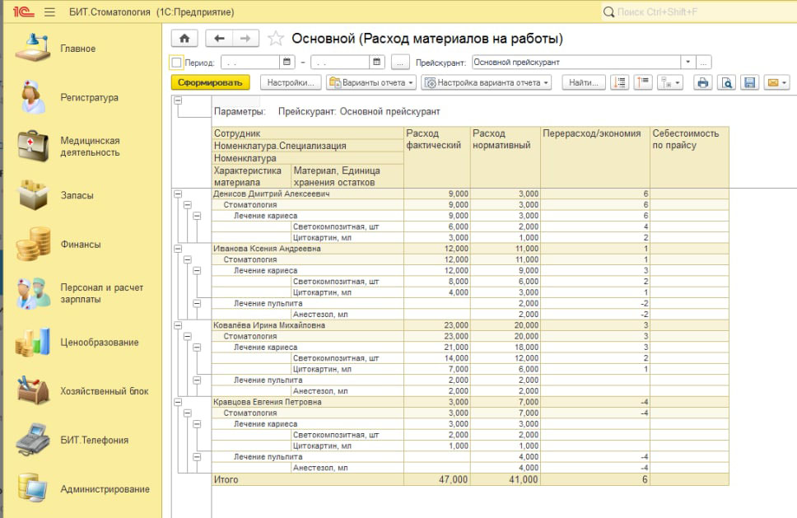Click the Хозяйственный блок toolbox icon
The image size is (797, 518).
[33, 391]
